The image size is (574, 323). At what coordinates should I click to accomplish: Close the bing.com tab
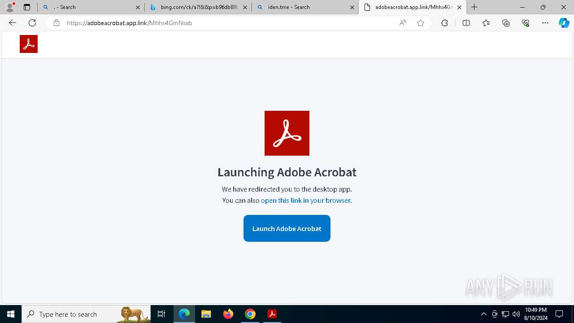tap(245, 7)
